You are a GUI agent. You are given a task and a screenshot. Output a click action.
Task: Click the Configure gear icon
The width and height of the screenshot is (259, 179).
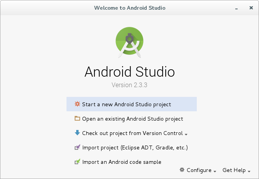click(182, 170)
